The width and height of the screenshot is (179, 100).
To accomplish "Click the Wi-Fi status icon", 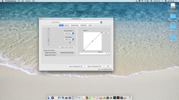I will point(142,1).
